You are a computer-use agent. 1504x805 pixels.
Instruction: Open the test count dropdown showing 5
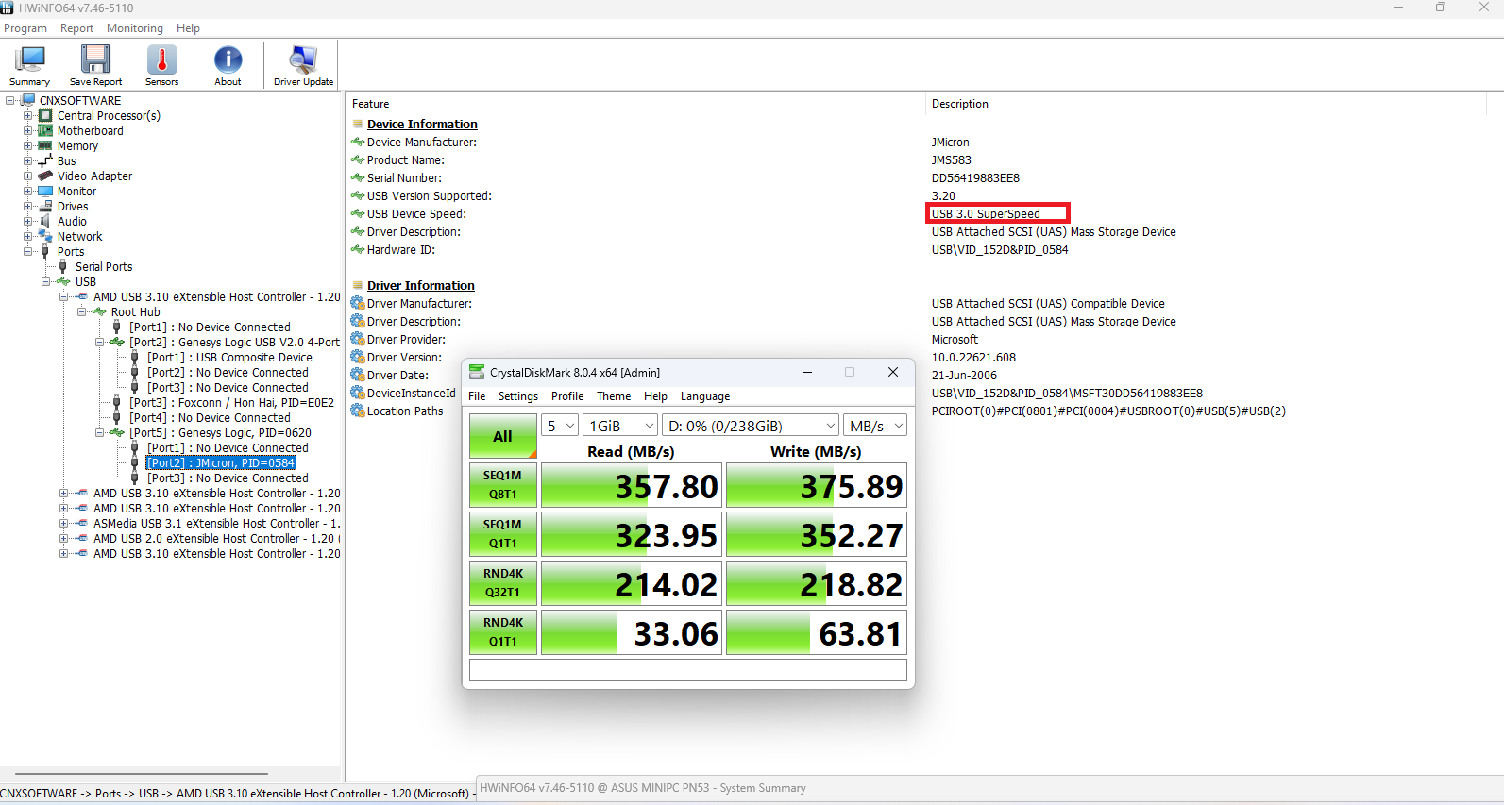tap(559, 426)
